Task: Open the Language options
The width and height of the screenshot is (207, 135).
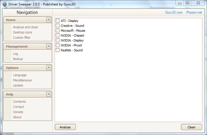Action: click(20, 75)
